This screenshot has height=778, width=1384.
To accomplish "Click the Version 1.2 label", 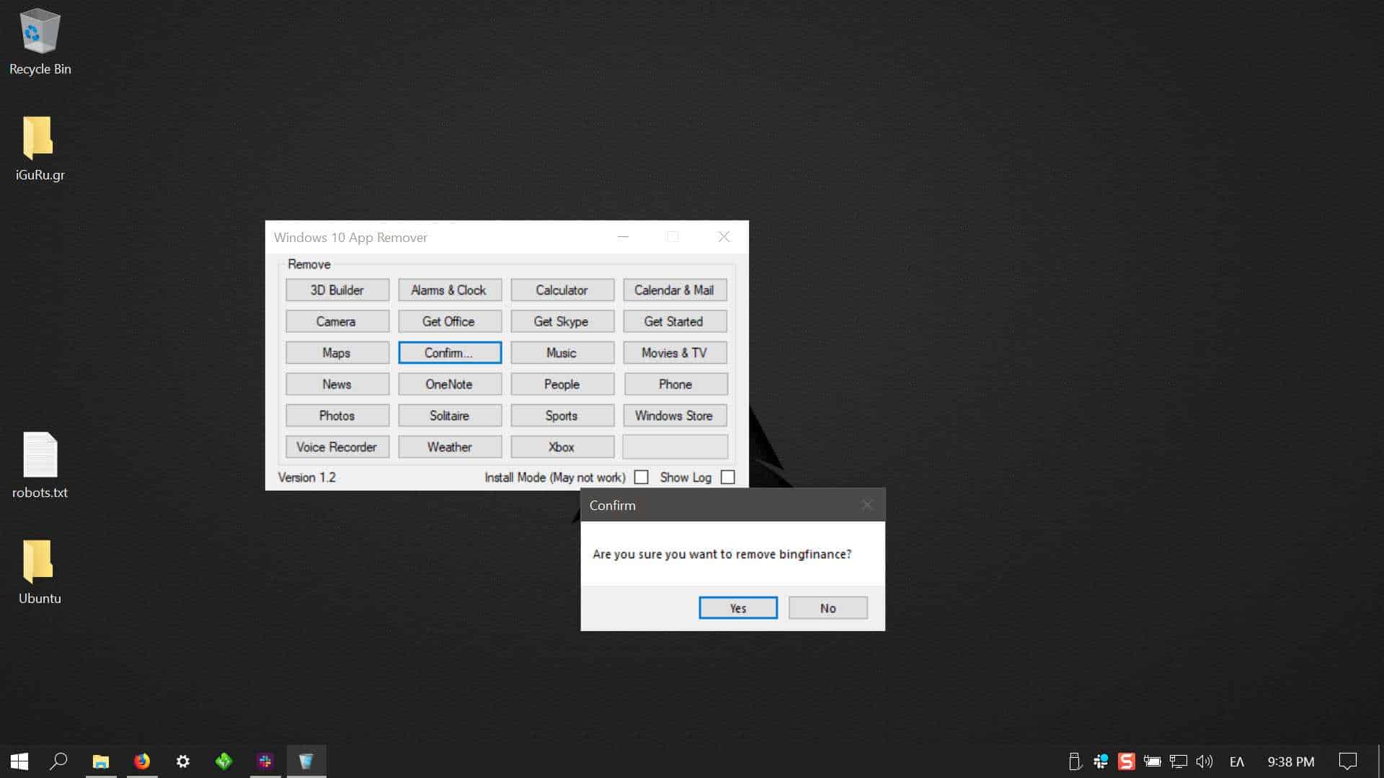I will pyautogui.click(x=307, y=478).
